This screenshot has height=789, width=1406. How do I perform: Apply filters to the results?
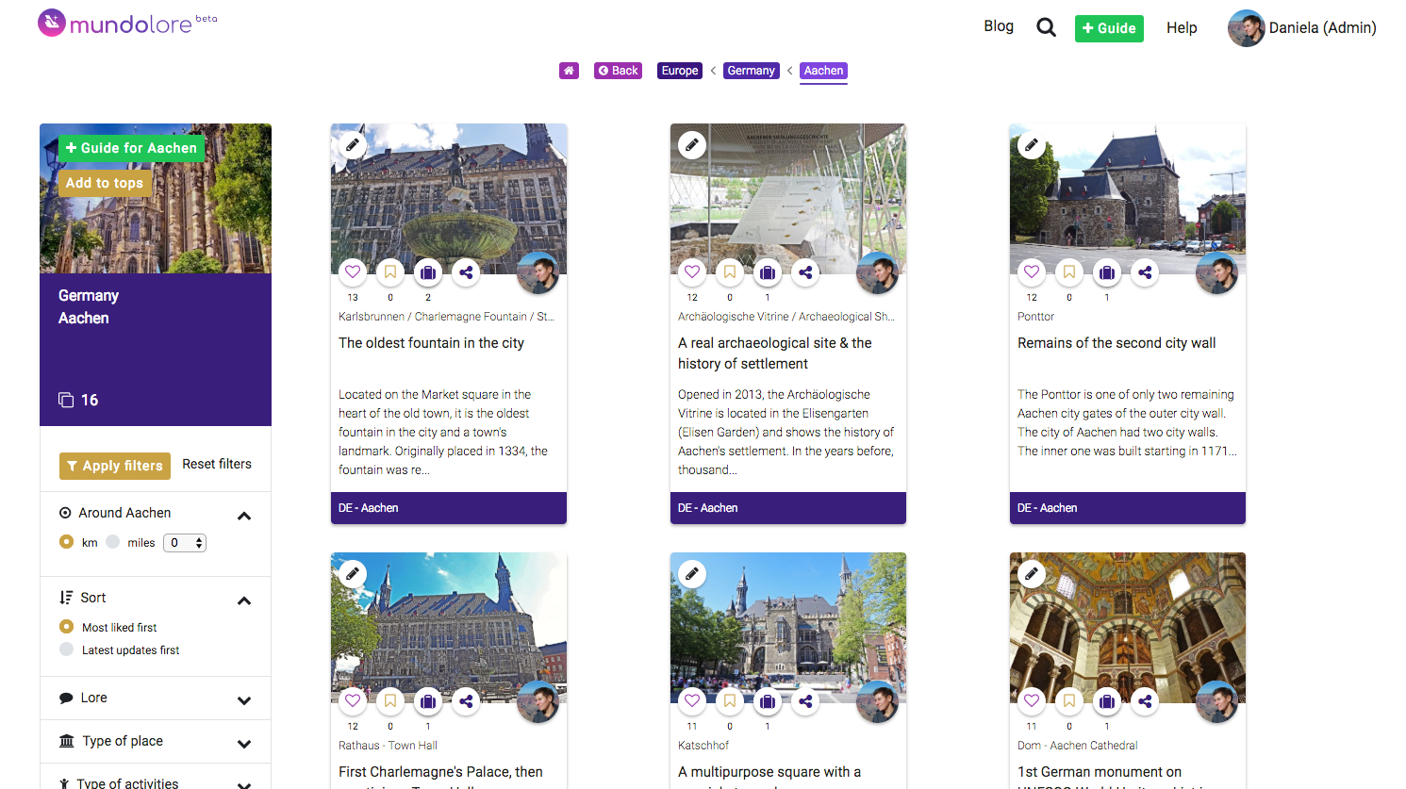[115, 466]
